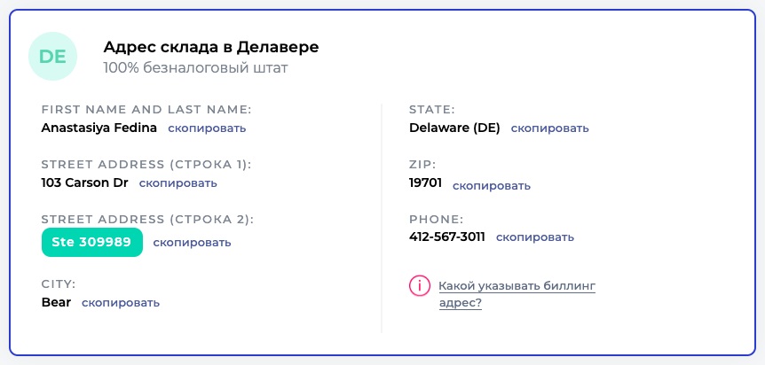Viewport: 765px width, 365px height.
Task: Click the pink info circle icon
Action: [x=418, y=286]
